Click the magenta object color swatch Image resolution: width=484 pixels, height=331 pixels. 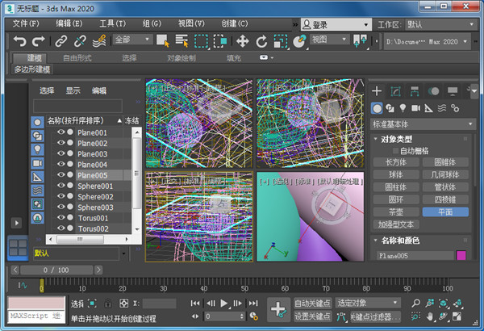[461, 255]
